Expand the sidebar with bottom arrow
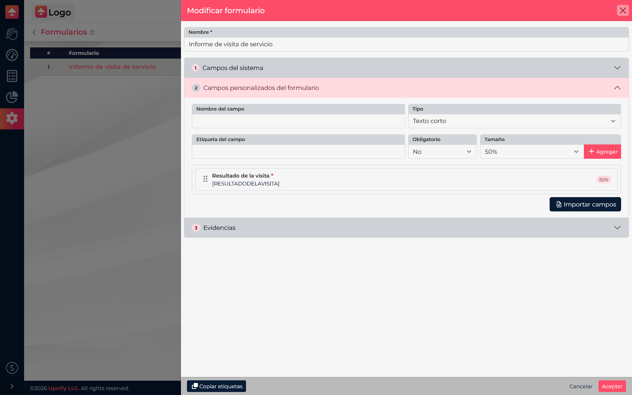632x395 pixels. (x=12, y=386)
